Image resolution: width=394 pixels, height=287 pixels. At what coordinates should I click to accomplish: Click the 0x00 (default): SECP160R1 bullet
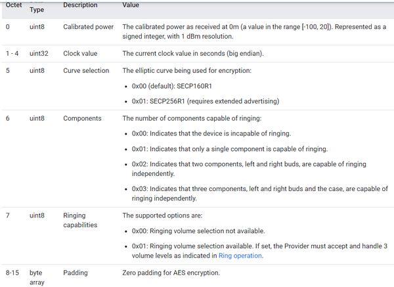click(x=172, y=86)
